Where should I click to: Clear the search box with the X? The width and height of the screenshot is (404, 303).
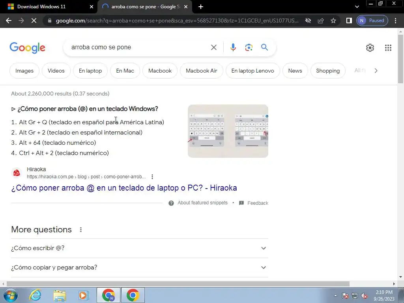[213, 47]
